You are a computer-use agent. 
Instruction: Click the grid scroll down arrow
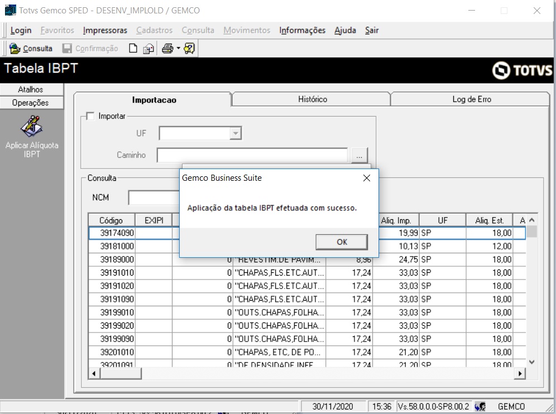(531, 362)
